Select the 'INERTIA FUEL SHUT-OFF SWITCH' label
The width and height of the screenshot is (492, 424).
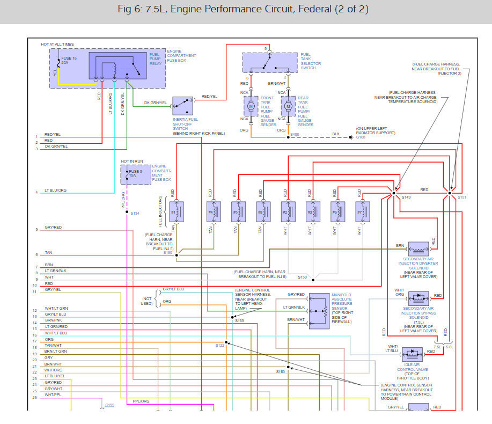coord(185,124)
